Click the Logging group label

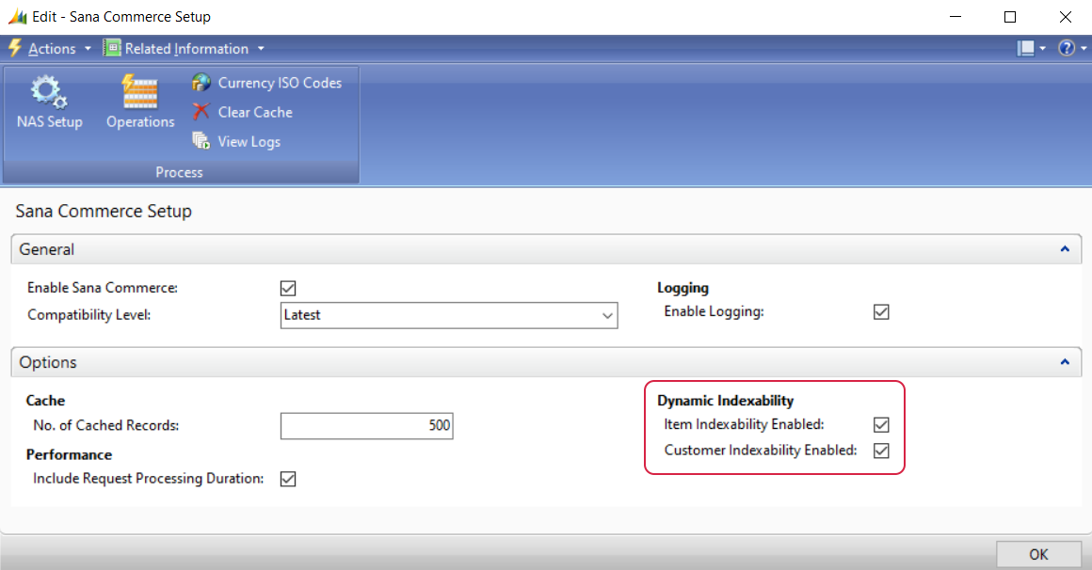coord(683,288)
